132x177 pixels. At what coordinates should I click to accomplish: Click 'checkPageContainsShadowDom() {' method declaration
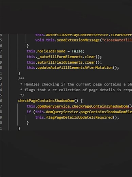50,101
